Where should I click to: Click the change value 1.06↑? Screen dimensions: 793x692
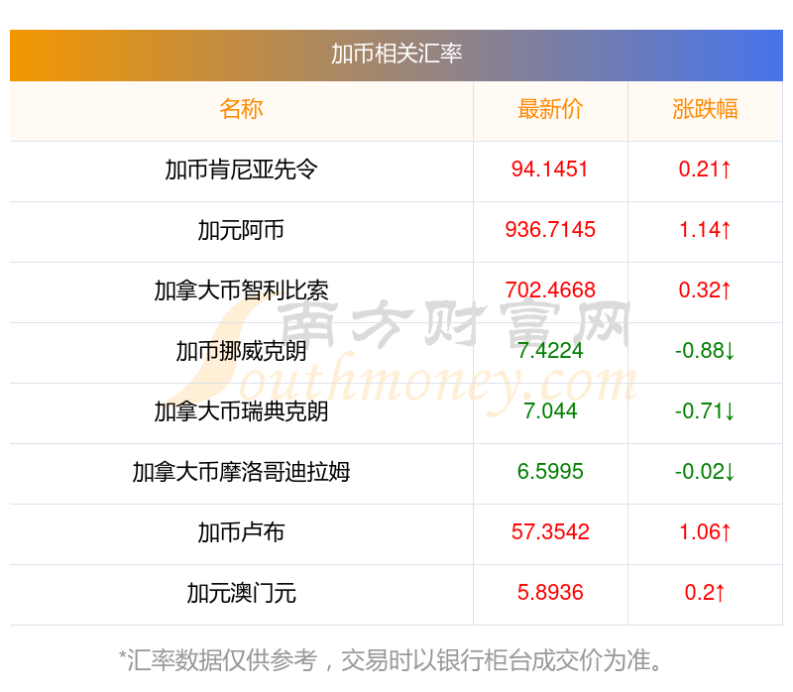point(705,532)
